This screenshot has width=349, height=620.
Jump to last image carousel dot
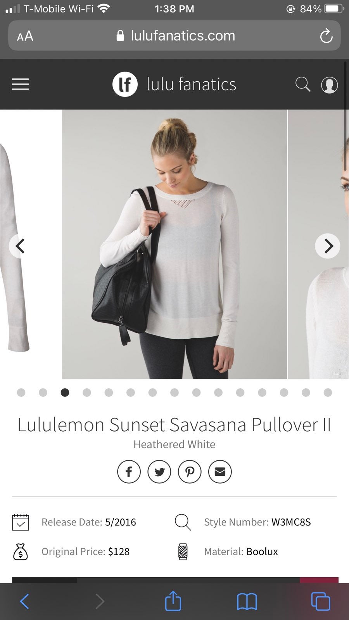(328, 393)
